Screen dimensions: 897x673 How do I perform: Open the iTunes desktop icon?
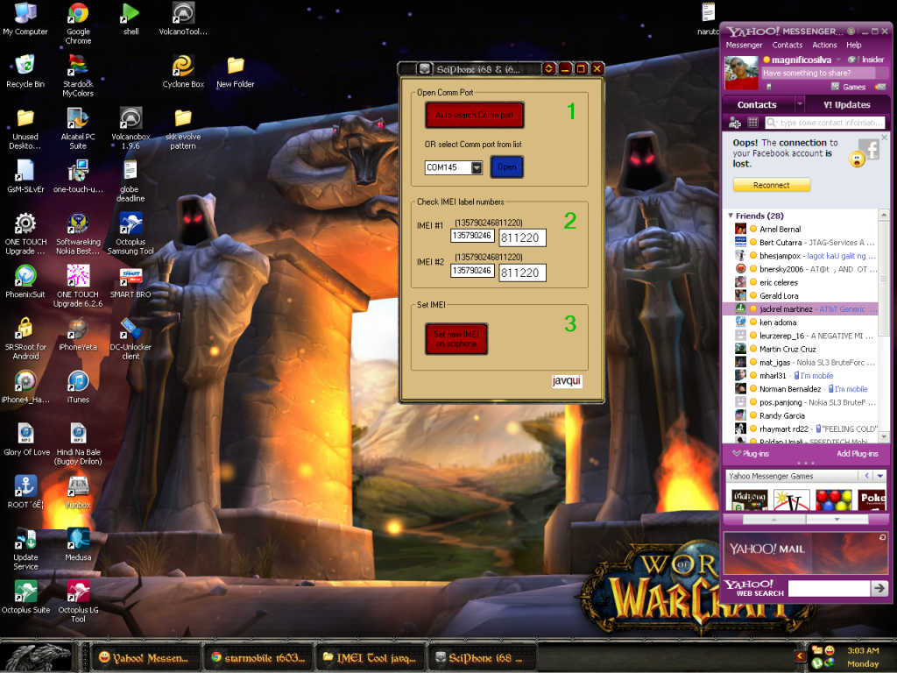78,381
